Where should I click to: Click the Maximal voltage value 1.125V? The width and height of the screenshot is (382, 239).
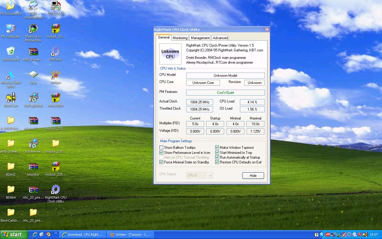[x=255, y=131]
